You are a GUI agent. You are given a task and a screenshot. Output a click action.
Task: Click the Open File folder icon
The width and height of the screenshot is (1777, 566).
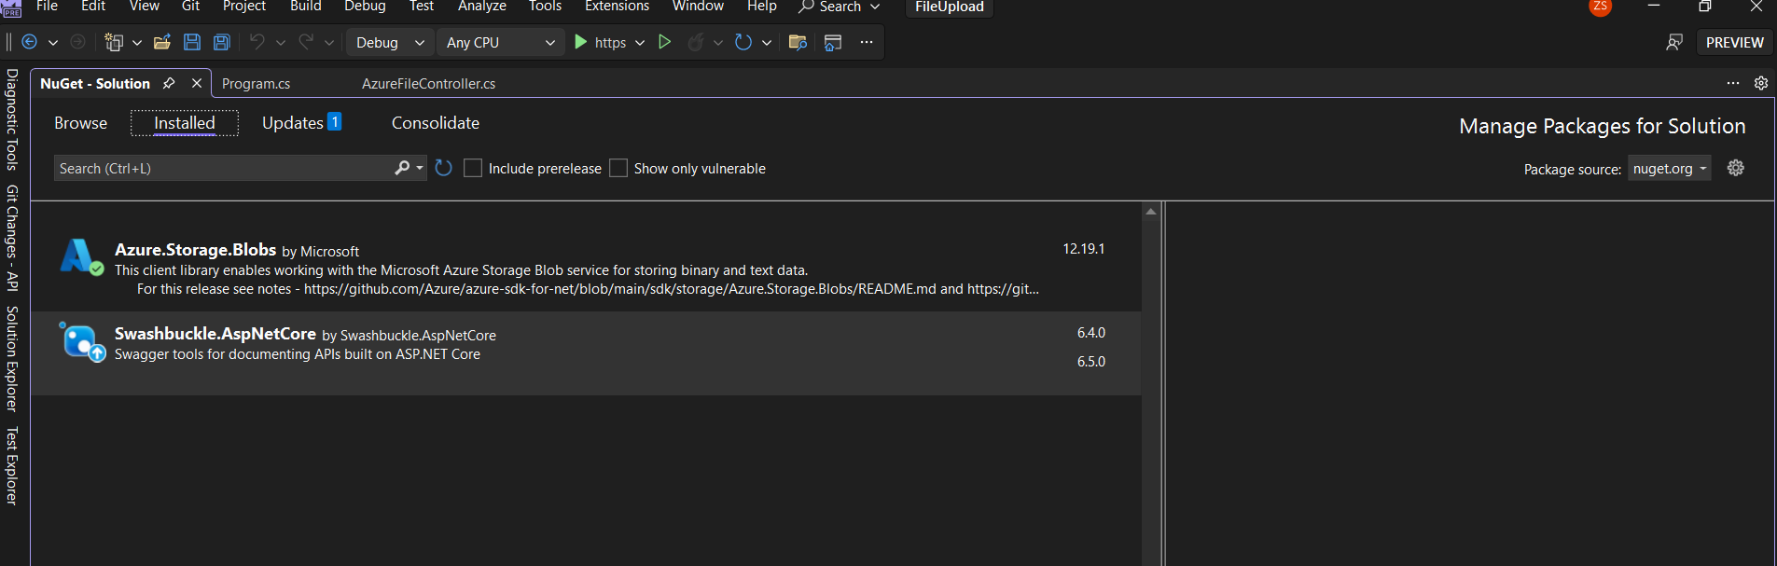pyautogui.click(x=162, y=42)
